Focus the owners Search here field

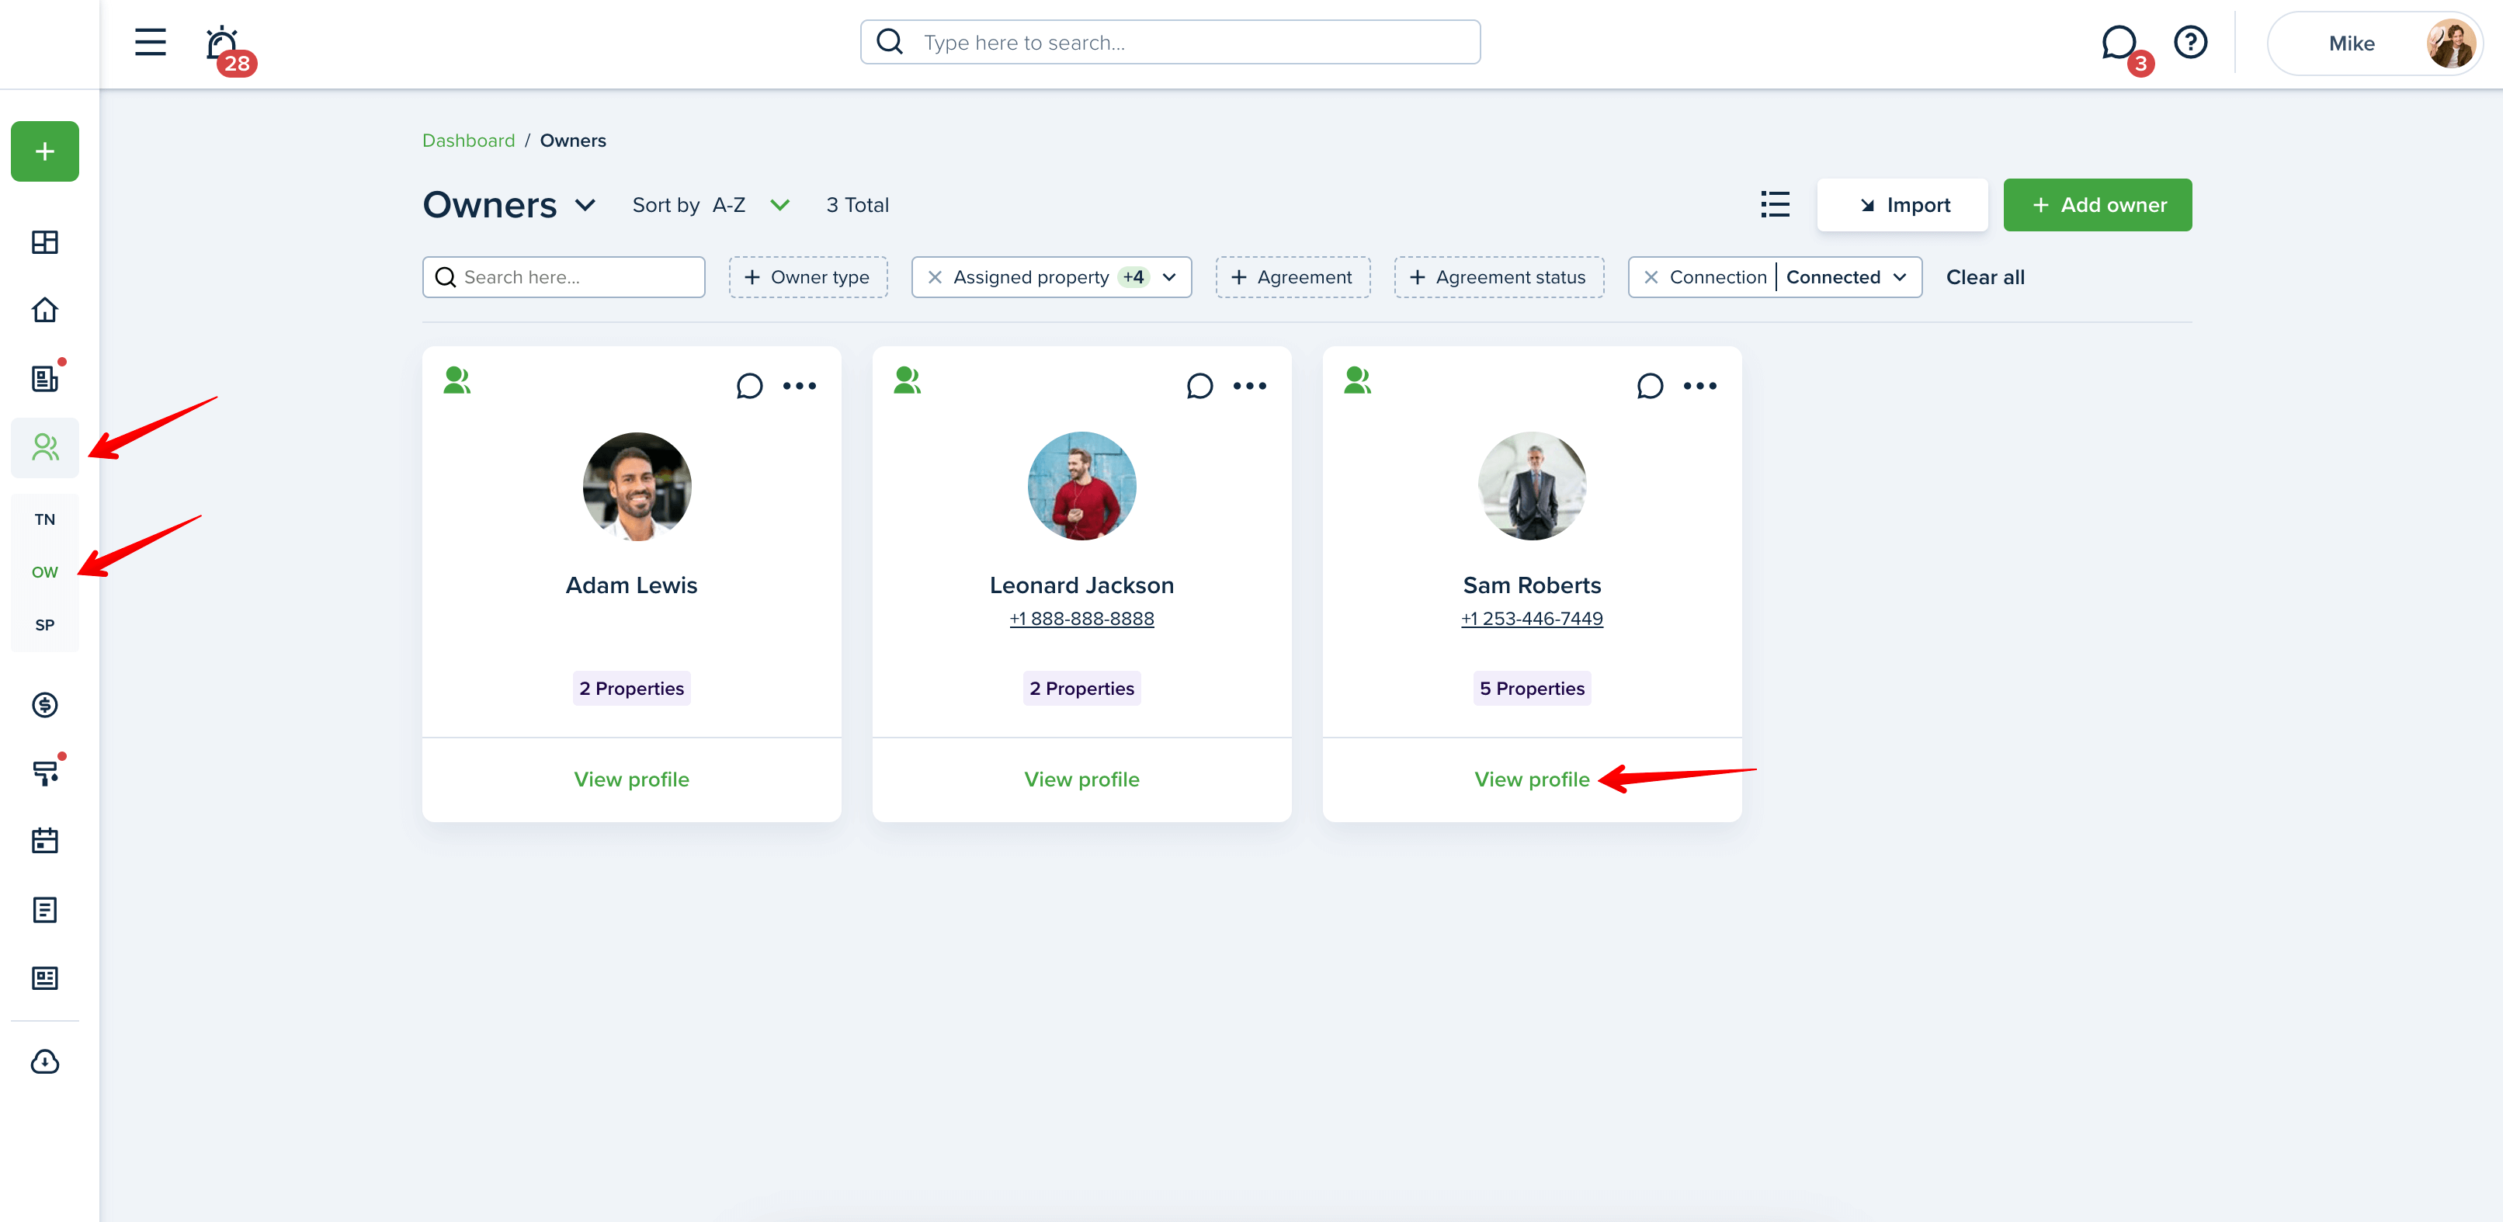[564, 277]
